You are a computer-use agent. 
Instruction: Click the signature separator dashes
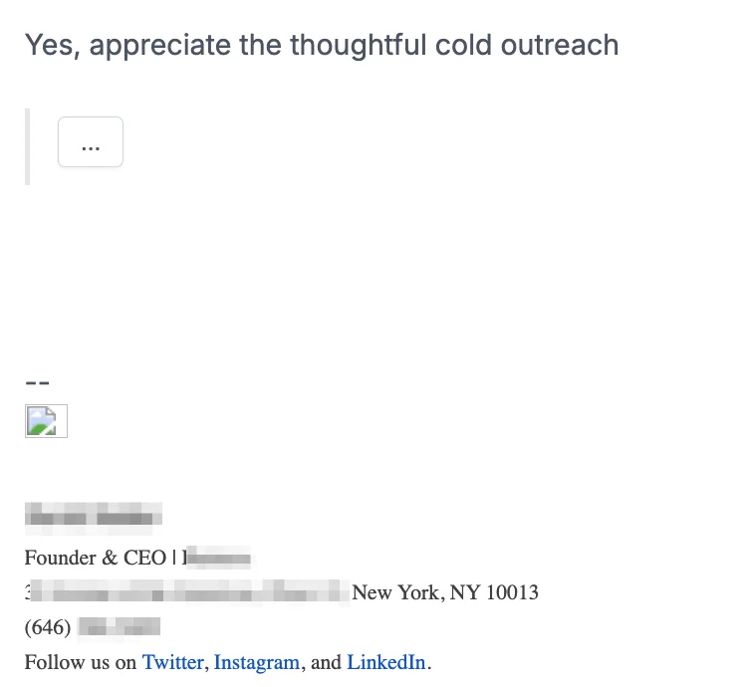(x=37, y=382)
